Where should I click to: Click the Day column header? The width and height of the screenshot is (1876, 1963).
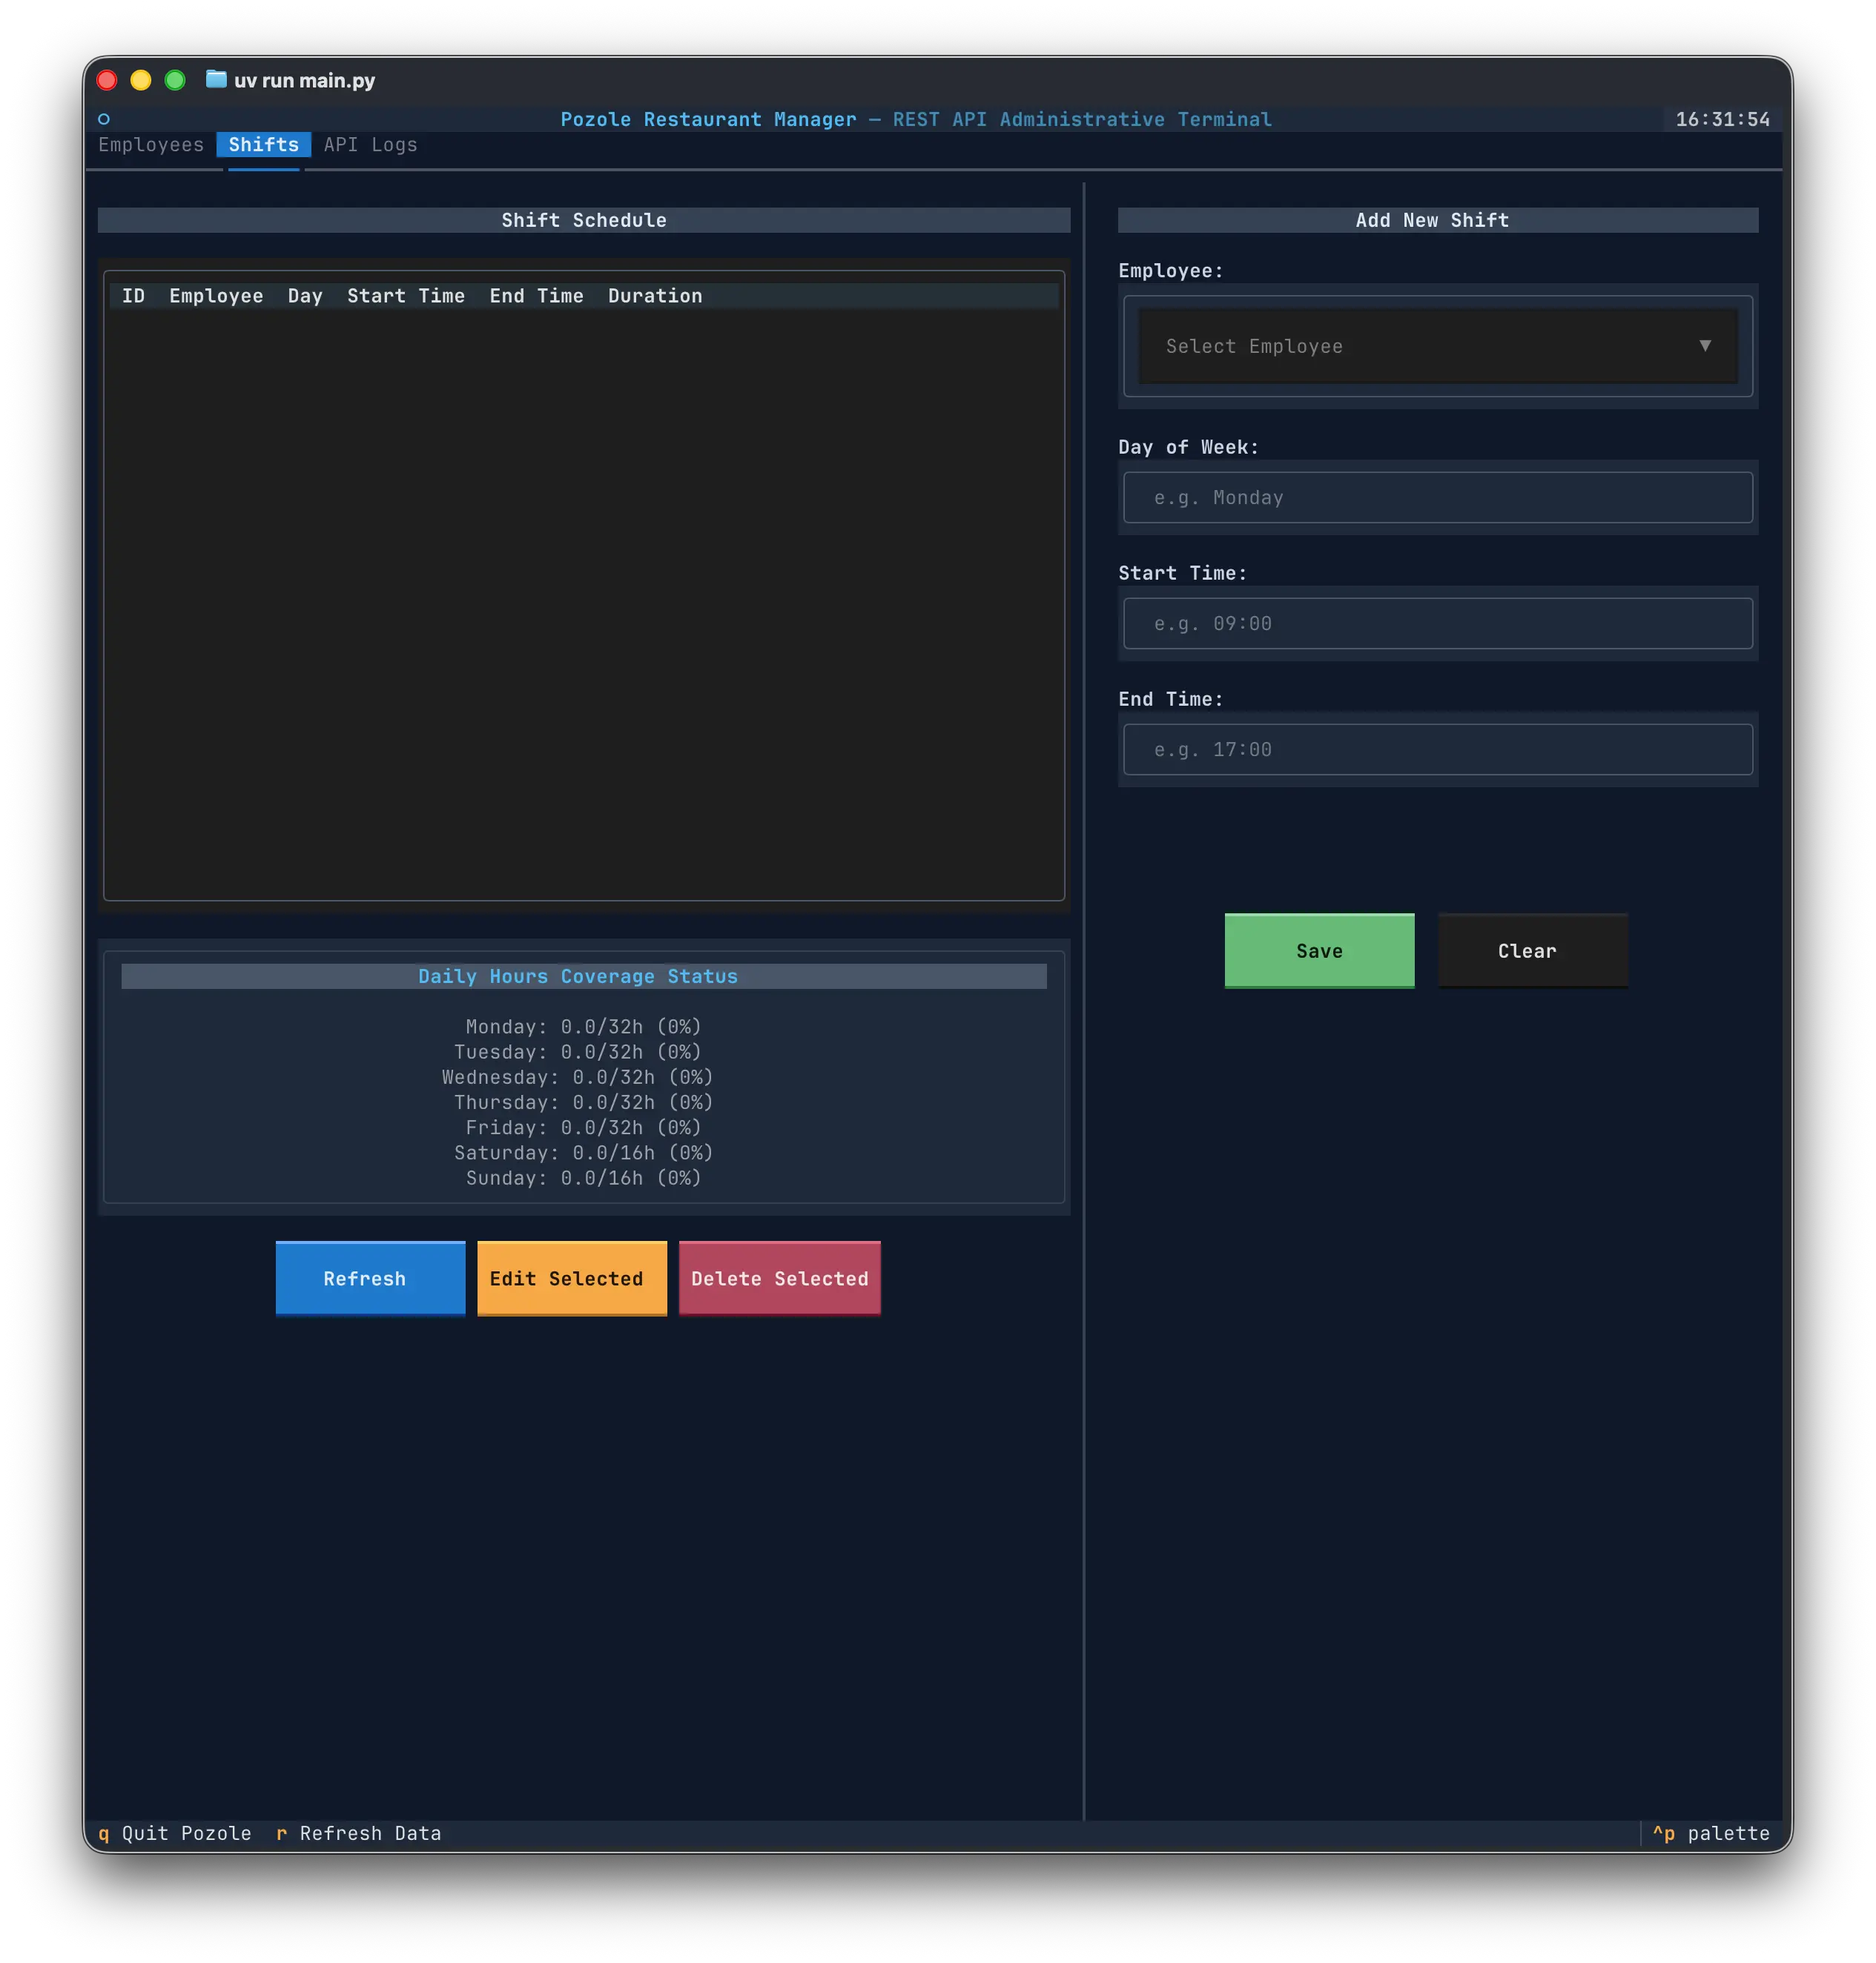(x=305, y=296)
